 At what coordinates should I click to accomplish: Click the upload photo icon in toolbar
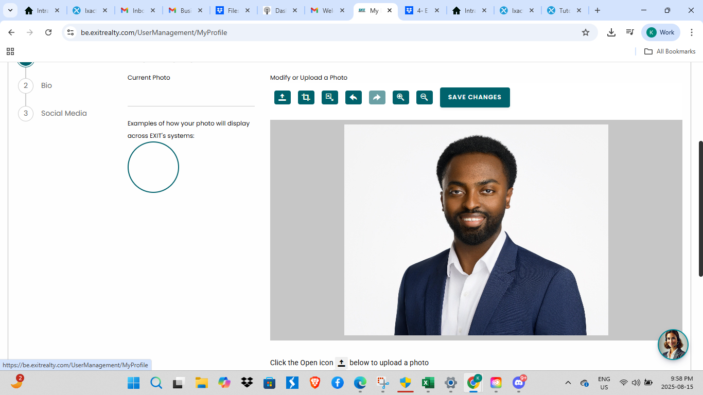283,97
